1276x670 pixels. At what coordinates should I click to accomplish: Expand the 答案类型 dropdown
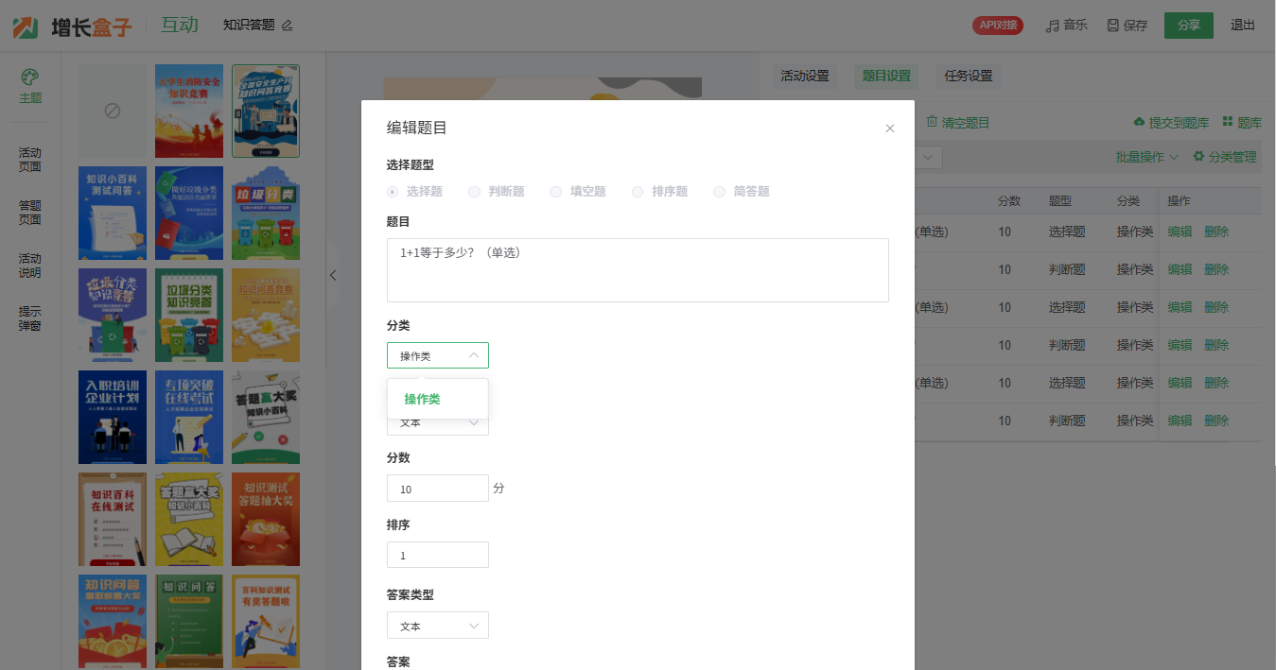coord(437,626)
